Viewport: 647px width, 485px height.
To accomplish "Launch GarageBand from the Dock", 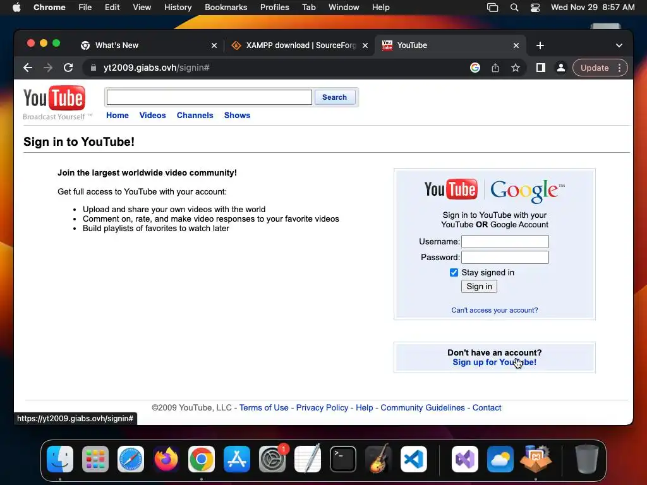I will coord(378,459).
